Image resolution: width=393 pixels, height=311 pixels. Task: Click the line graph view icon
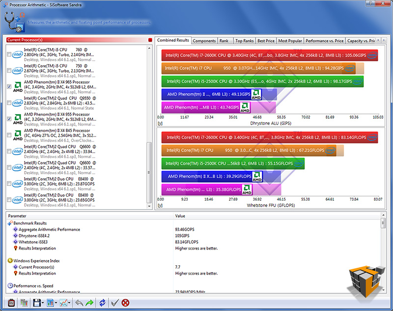pos(63,303)
